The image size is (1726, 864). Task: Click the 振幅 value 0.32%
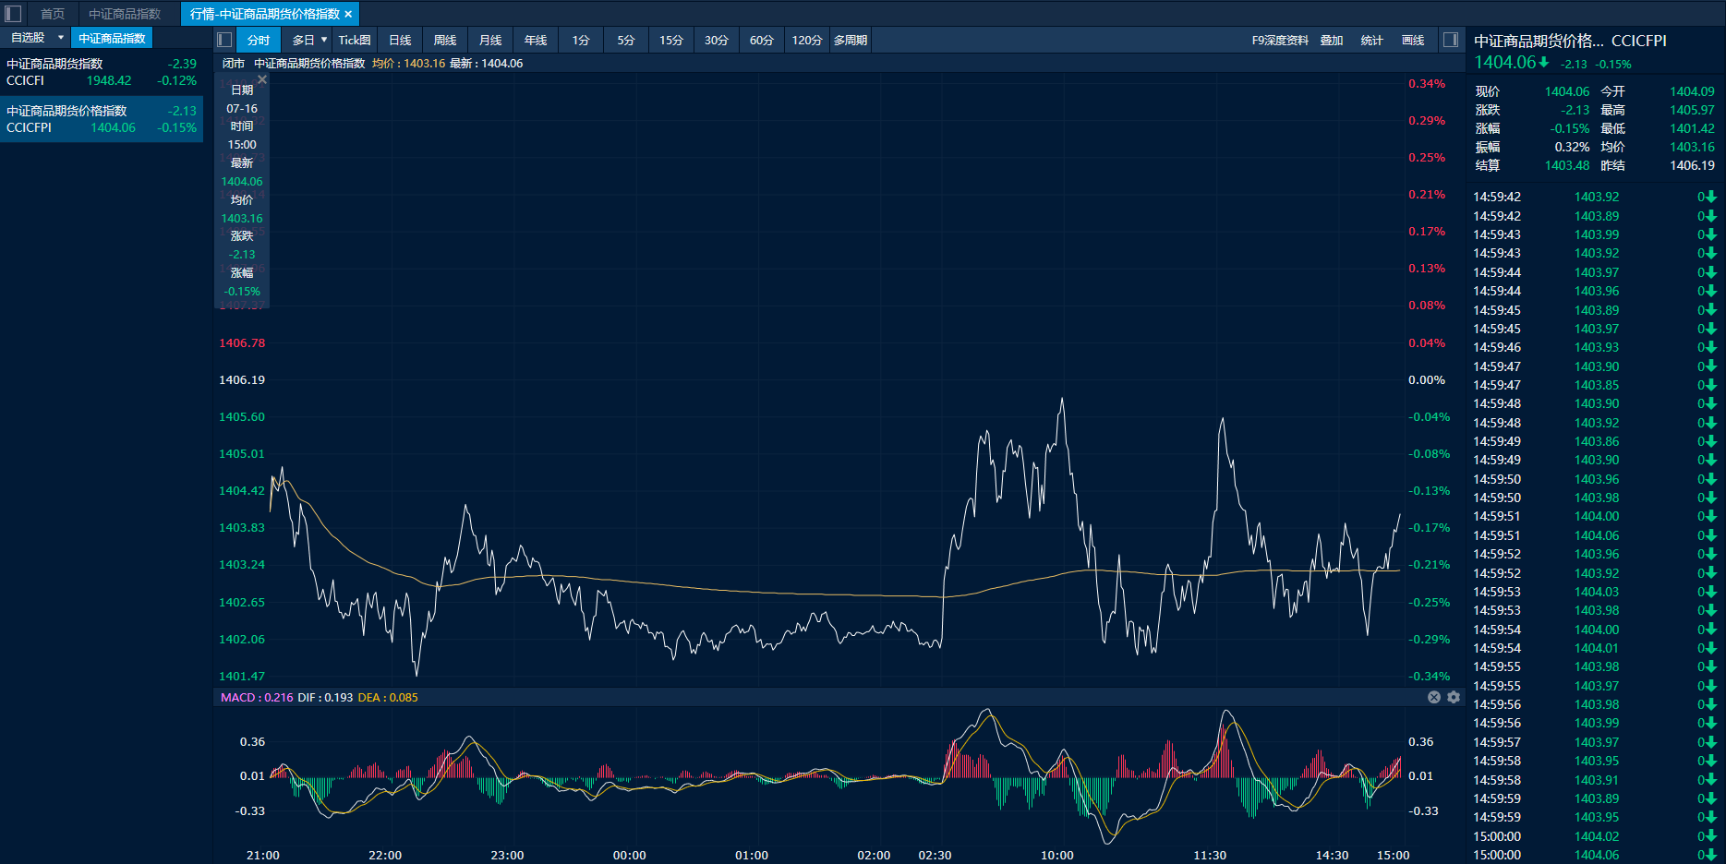click(1572, 147)
